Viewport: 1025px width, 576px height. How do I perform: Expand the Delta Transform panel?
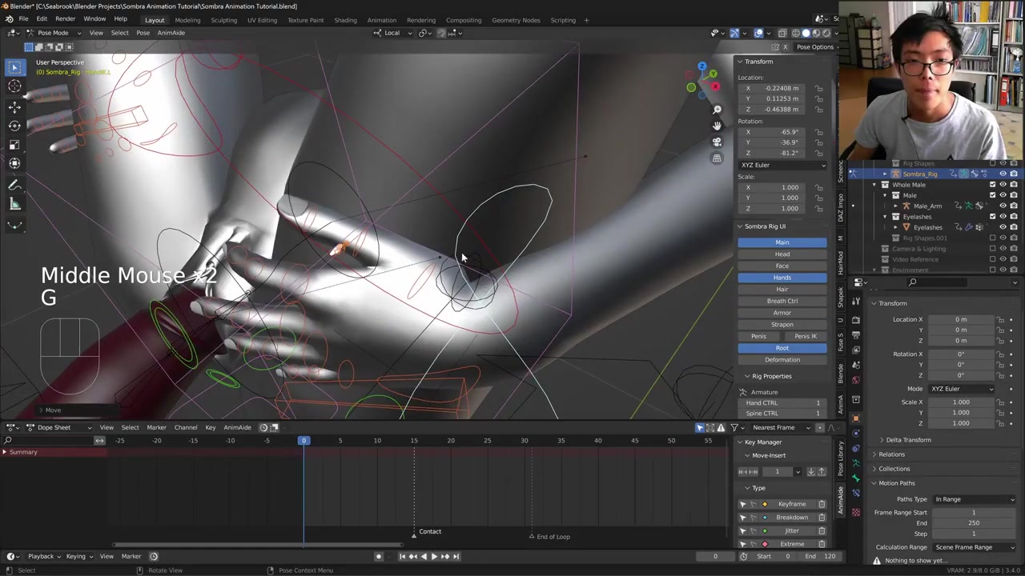[x=908, y=440]
